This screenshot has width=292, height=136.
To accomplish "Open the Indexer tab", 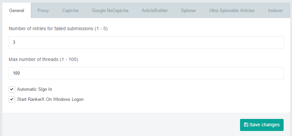I will tap(276, 10).
